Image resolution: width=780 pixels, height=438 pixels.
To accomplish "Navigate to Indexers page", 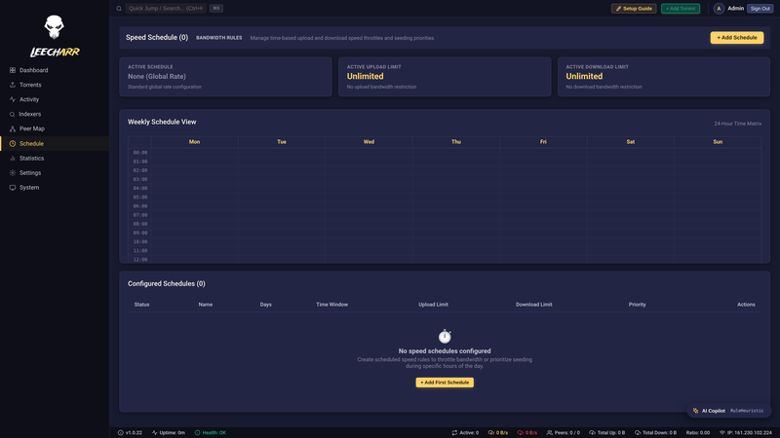I will click(55, 114).
